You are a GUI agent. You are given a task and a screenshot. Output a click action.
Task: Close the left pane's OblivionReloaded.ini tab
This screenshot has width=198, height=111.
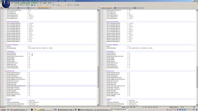[49, 8]
